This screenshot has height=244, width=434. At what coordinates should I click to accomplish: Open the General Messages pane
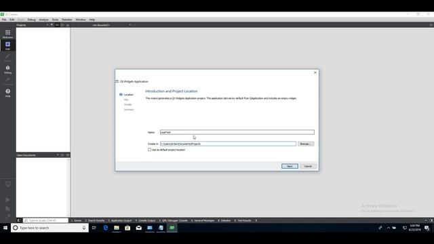coord(203,220)
